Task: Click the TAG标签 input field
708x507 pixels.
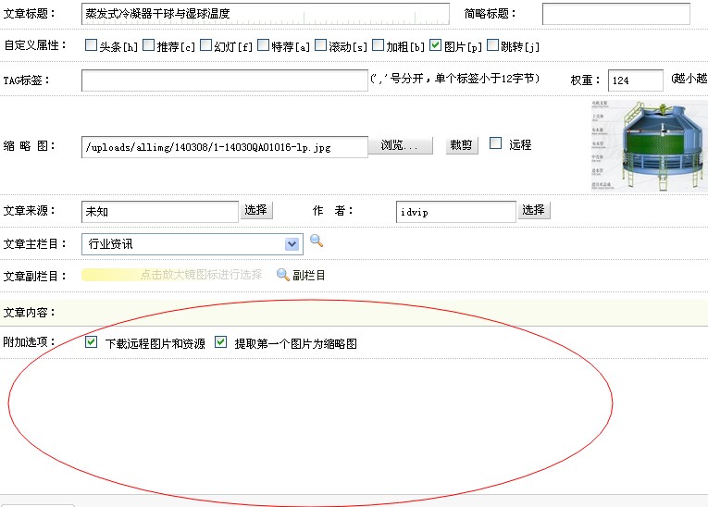Action: (x=225, y=80)
